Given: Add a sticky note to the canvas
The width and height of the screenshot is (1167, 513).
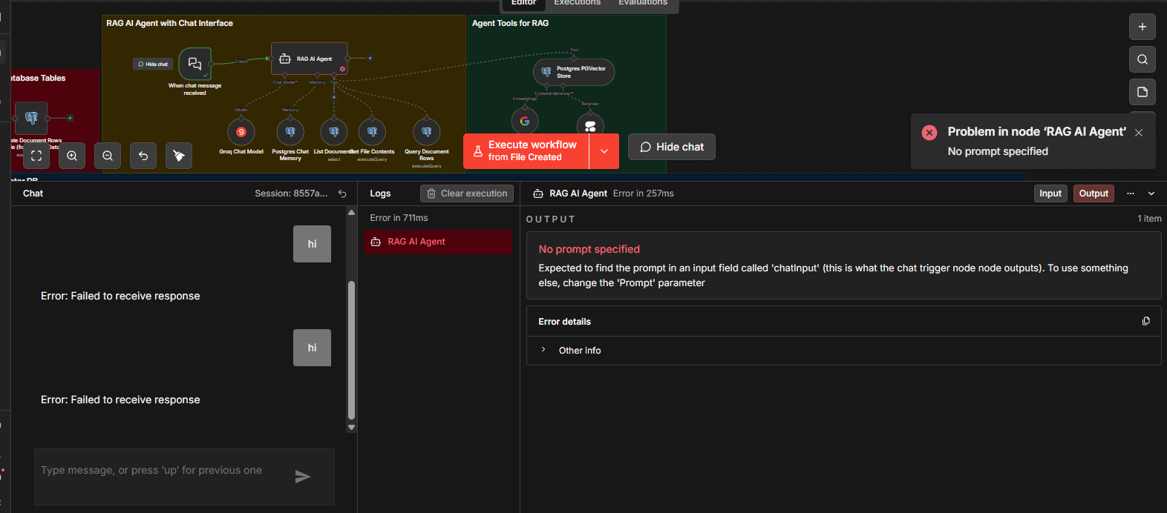Looking at the screenshot, I should 1143,92.
